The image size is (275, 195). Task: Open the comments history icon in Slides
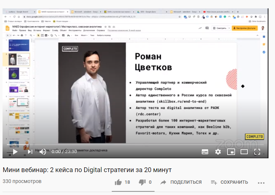point(207,28)
